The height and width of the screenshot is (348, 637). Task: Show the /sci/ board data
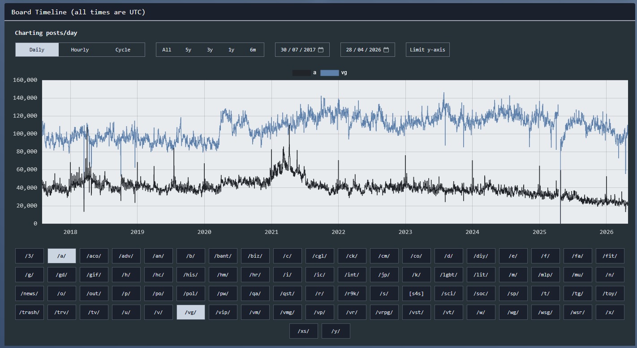coord(449,293)
